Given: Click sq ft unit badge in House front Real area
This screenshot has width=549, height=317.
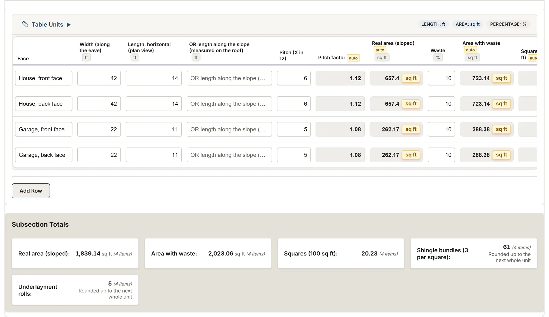Looking at the screenshot, I should click(411, 78).
